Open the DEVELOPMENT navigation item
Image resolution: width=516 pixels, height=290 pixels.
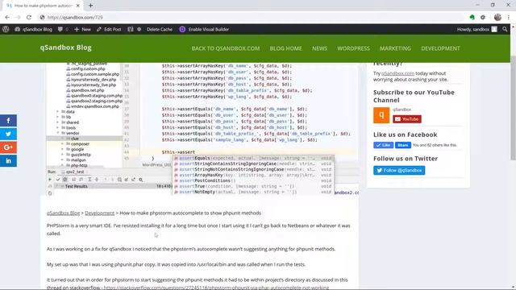pyautogui.click(x=440, y=48)
